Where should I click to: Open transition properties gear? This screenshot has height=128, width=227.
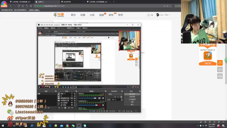coord(121,97)
